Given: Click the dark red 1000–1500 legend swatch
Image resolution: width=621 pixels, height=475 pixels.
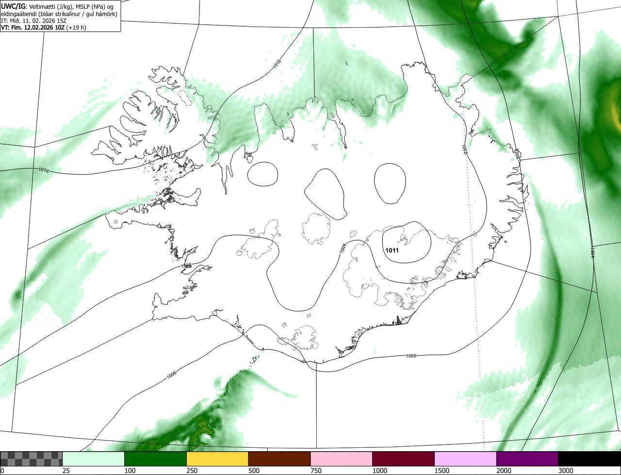Looking at the screenshot, I should coord(404,459).
